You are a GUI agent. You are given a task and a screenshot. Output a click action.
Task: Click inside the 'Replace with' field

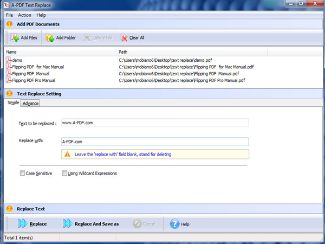pos(155,142)
